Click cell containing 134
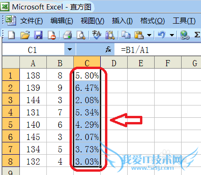 tap(33, 149)
